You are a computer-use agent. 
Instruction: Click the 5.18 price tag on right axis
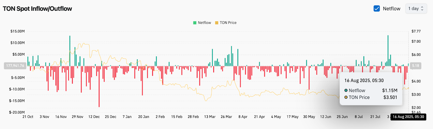[x=415, y=66]
